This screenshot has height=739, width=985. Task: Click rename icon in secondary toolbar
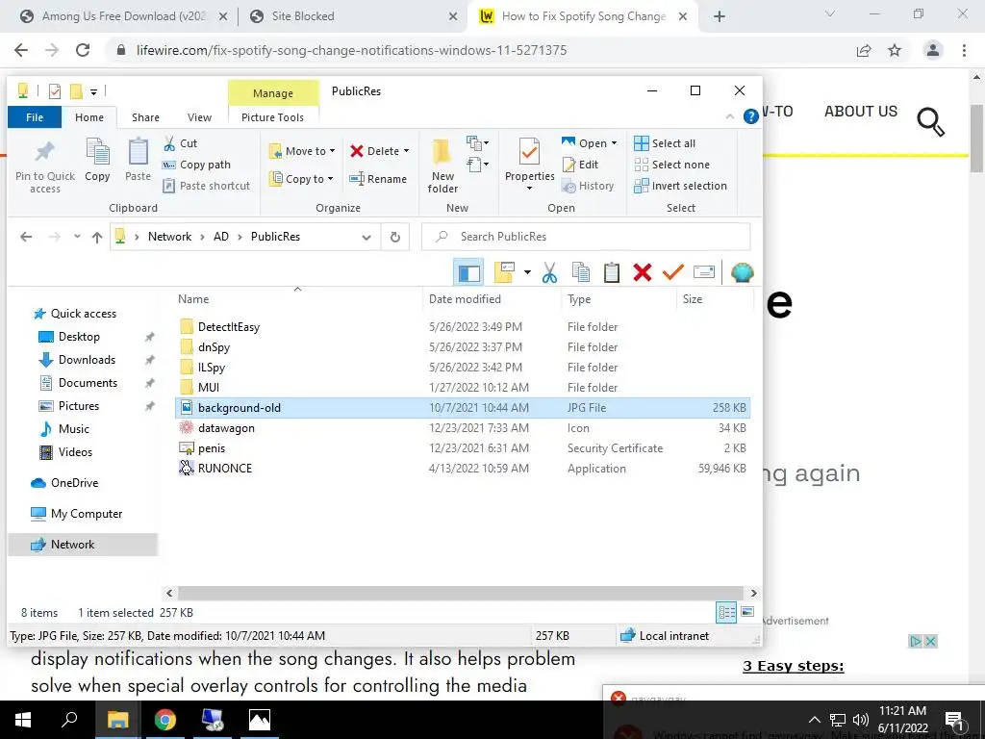pyautogui.click(x=703, y=272)
